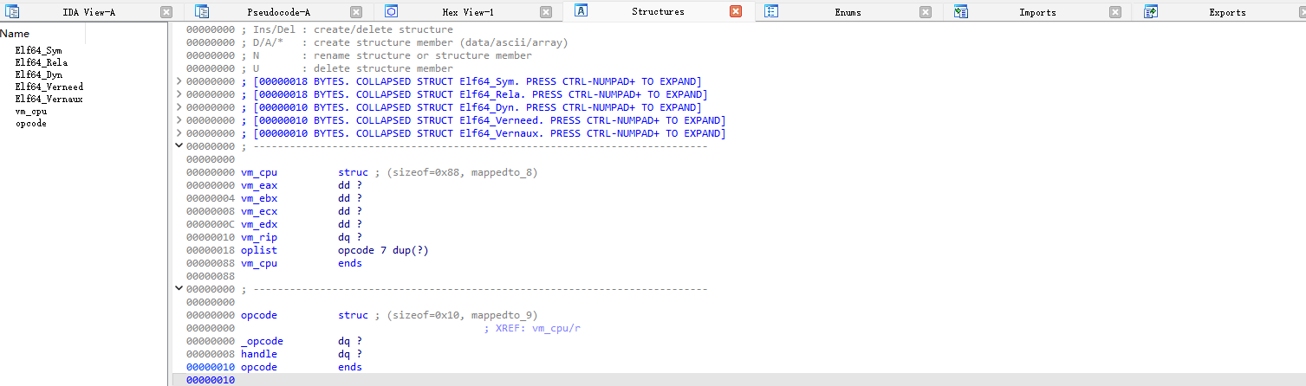Select opcode in the Name list
The image size is (1306, 386).
click(x=31, y=123)
